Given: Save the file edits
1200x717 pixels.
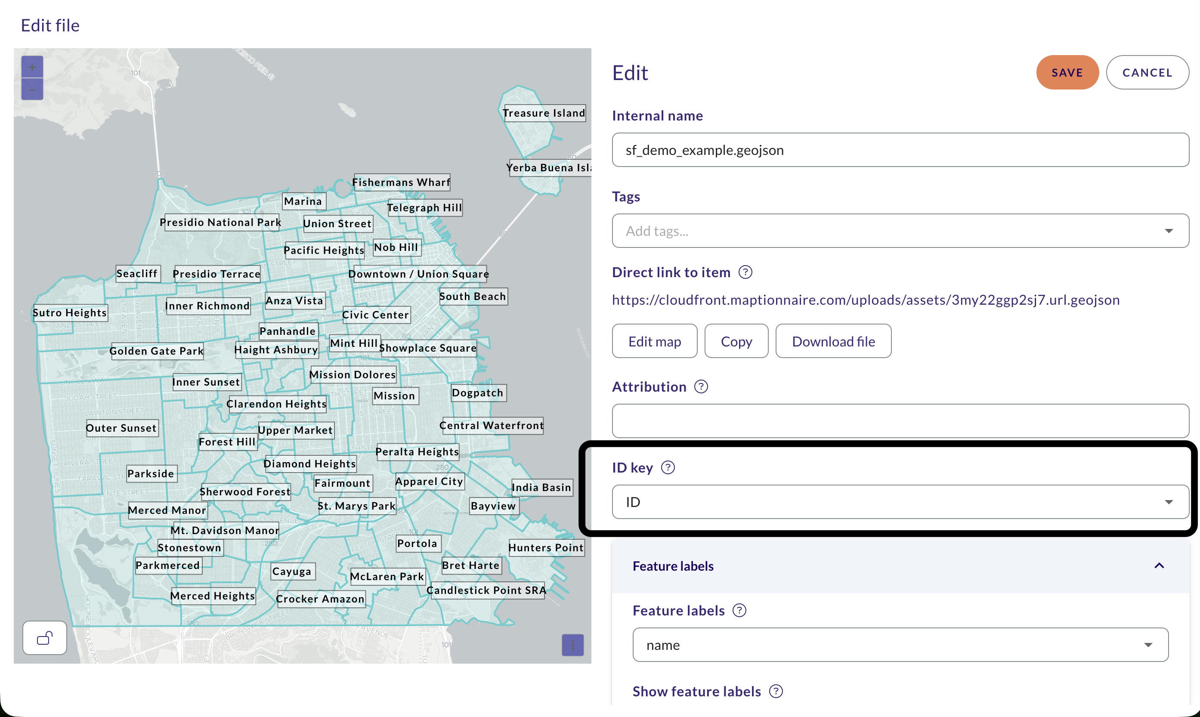Looking at the screenshot, I should (x=1067, y=72).
